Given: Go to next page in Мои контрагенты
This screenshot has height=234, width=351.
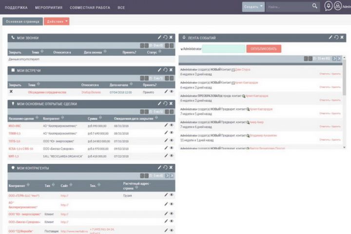Looking at the screenshot, I should pyautogui.click(x=167, y=175).
